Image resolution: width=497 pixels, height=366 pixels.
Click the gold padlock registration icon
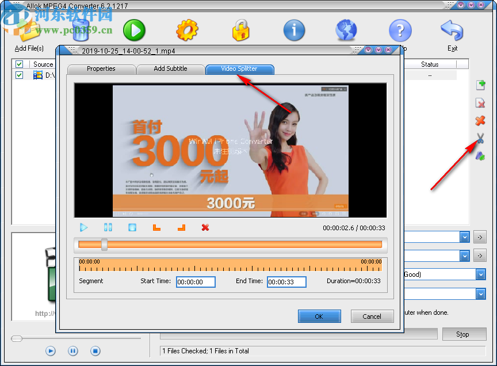240,30
